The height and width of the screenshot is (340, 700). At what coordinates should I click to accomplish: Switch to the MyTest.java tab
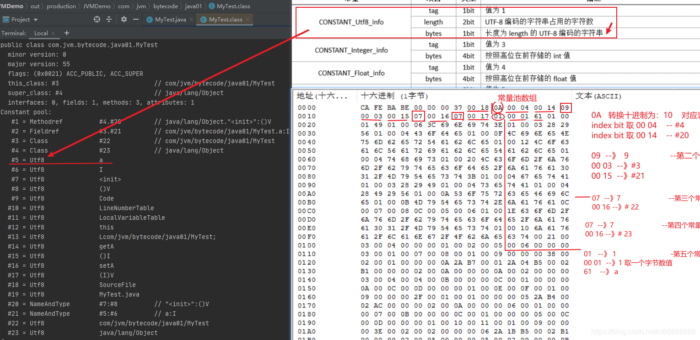170,20
